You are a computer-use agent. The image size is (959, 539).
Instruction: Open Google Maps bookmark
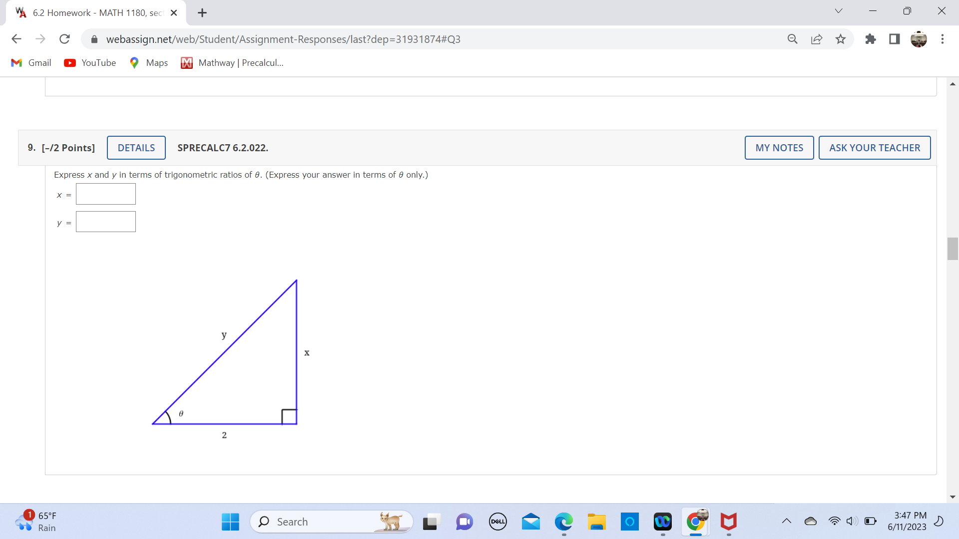(148, 62)
